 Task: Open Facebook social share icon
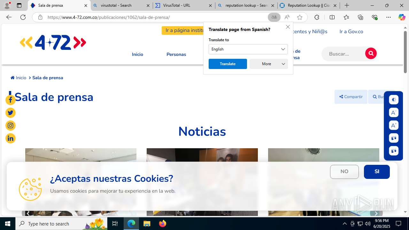[x=11, y=100]
